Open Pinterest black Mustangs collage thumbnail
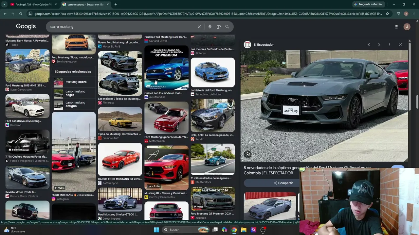This screenshot has width=419, height=235. (120, 73)
